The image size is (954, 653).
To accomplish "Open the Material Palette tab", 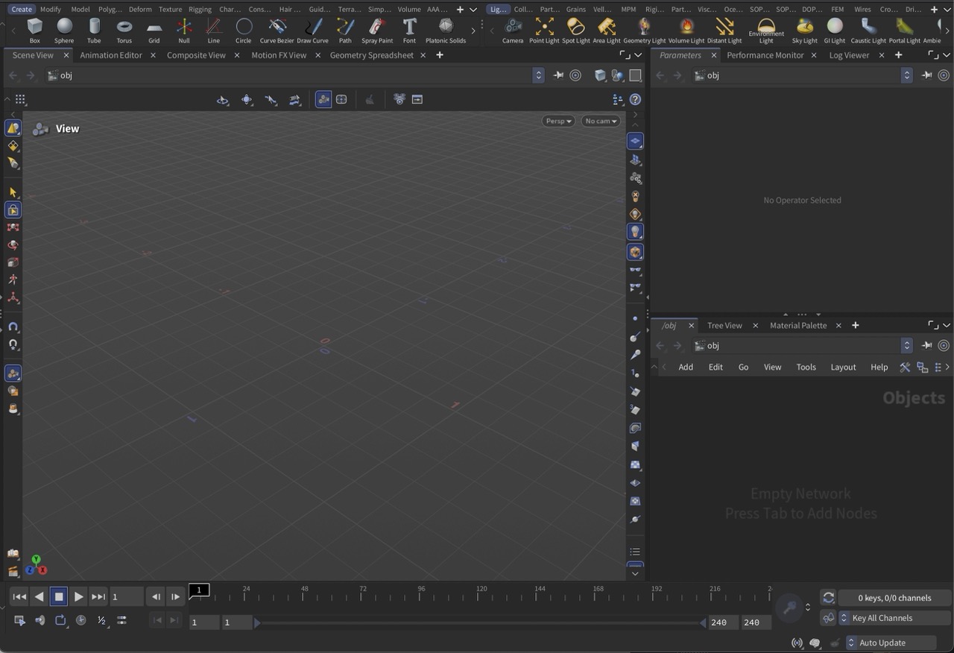I will coord(798,325).
